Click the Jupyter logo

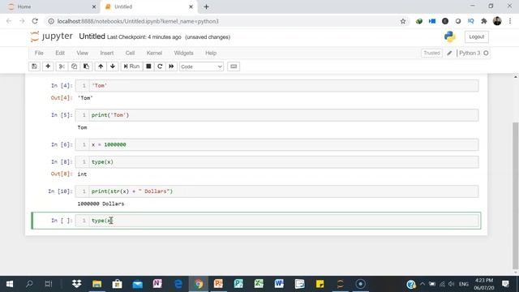(x=51, y=36)
